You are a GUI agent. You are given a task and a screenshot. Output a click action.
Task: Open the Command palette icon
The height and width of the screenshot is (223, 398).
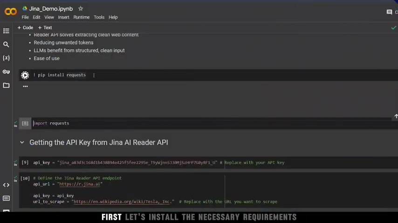pos(6,198)
